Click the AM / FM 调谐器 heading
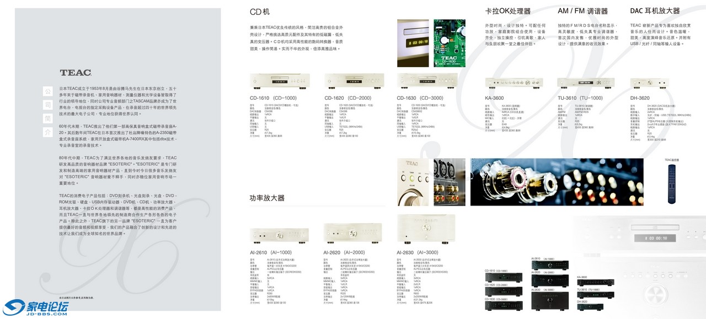The image size is (706, 319). [x=582, y=11]
